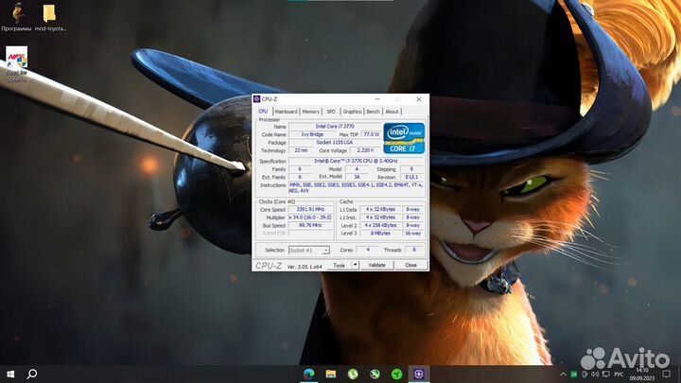
Task: Click the Core Speed value "3391.91 MHz"
Action: pos(310,209)
